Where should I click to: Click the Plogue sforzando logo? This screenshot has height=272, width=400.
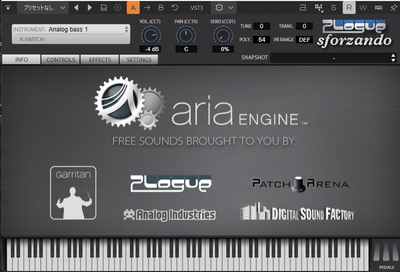pyautogui.click(x=354, y=33)
